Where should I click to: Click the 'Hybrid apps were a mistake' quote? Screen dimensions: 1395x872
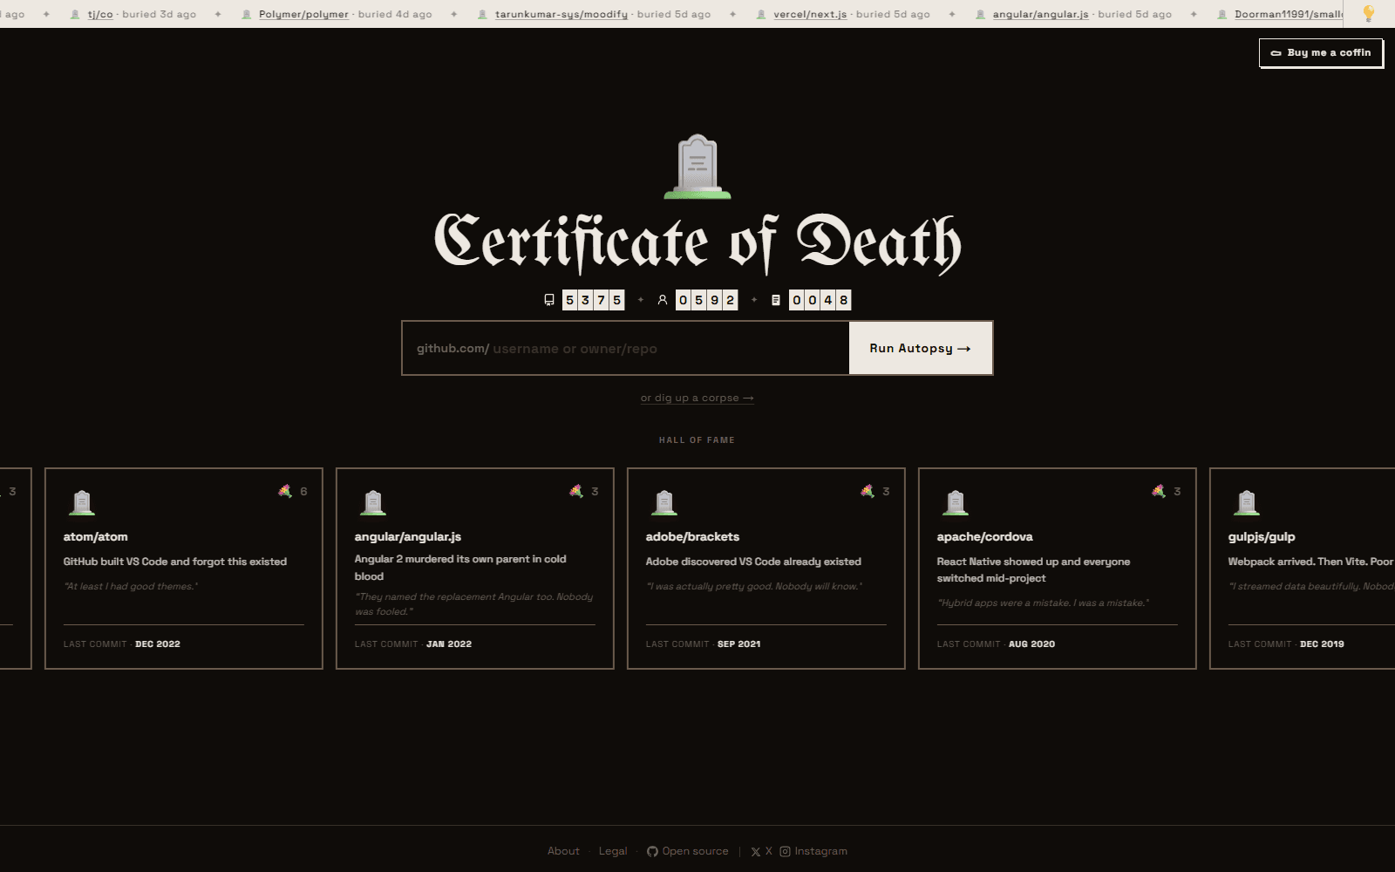coord(1043,603)
